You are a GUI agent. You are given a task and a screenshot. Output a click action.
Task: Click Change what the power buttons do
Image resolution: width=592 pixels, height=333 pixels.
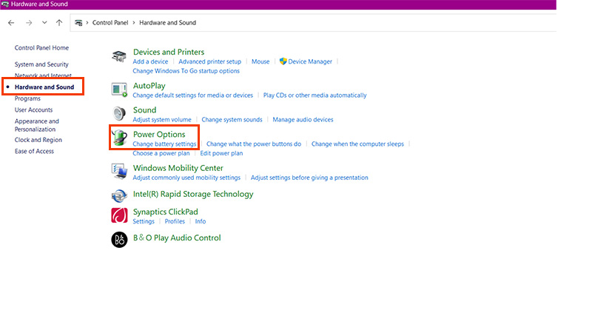click(254, 144)
